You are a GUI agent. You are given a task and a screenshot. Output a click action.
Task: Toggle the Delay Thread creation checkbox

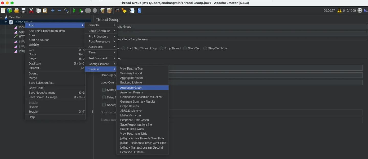[104, 97]
